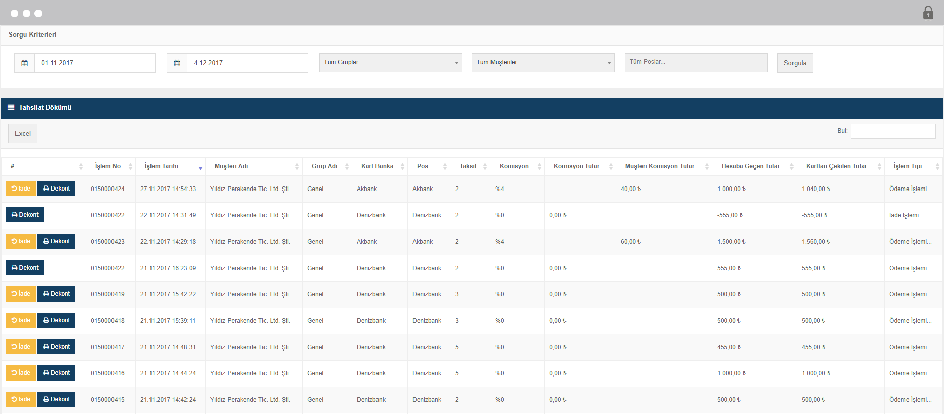Run the query with Sorgula button
944x414 pixels.
point(795,63)
